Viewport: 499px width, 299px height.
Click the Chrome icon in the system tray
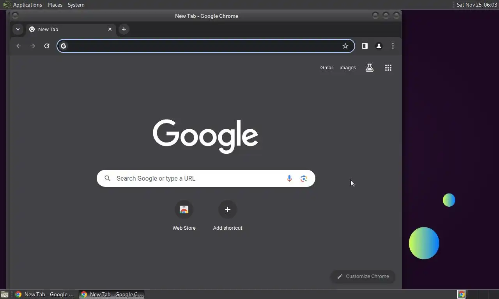coord(462,294)
